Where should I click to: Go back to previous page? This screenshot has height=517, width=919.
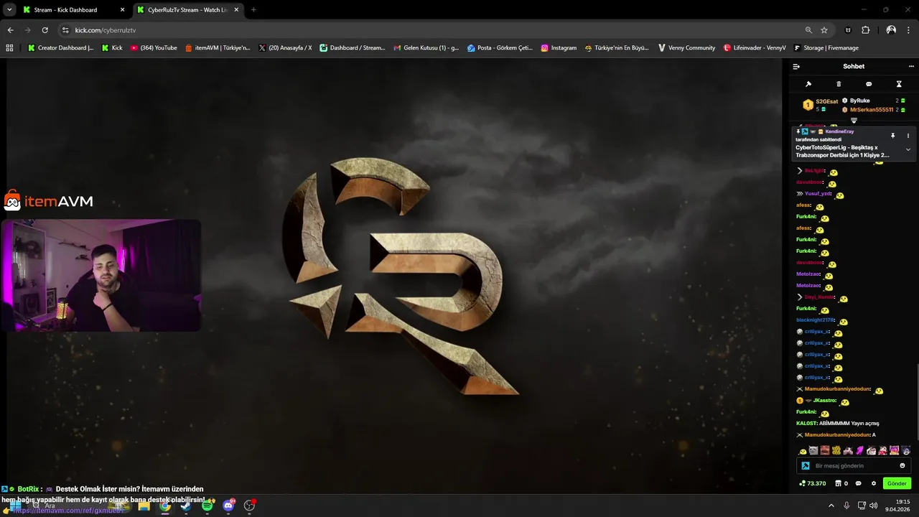pos(10,30)
